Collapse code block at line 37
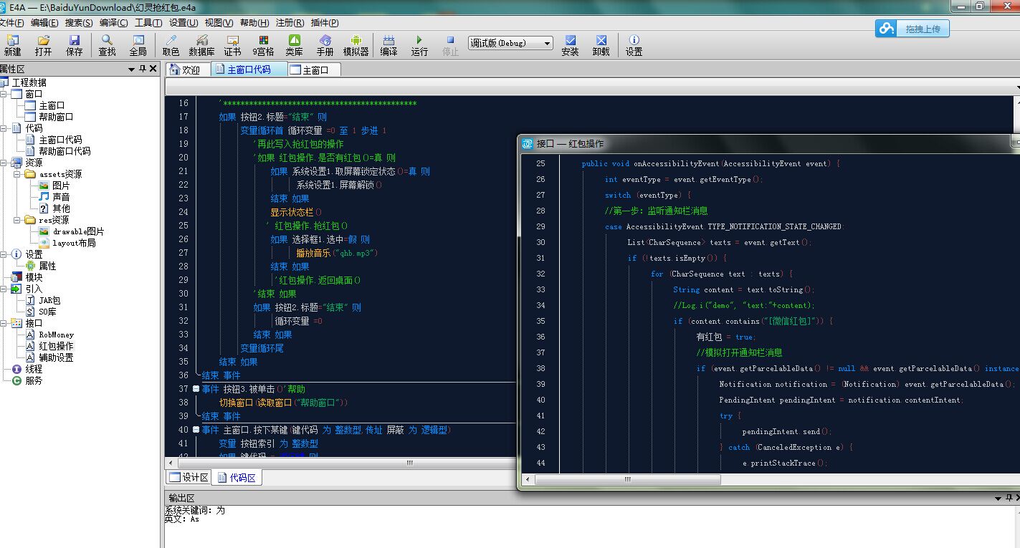 click(x=196, y=389)
